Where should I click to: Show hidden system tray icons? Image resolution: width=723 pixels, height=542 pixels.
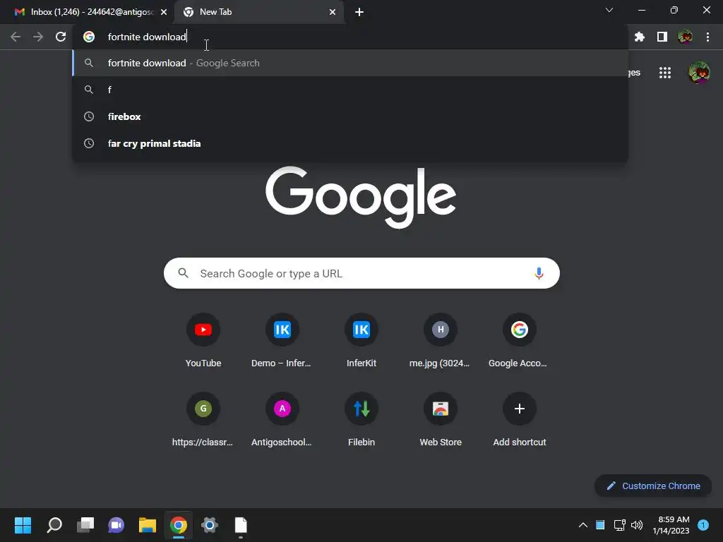point(582,525)
